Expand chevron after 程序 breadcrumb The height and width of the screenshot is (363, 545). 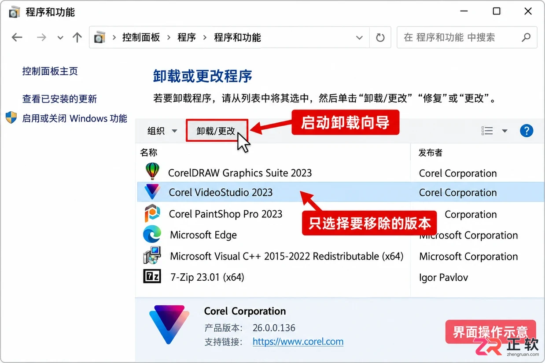coord(205,38)
